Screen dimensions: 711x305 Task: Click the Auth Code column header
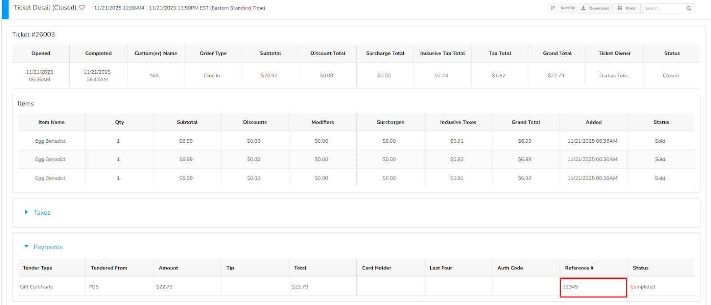tap(510, 268)
